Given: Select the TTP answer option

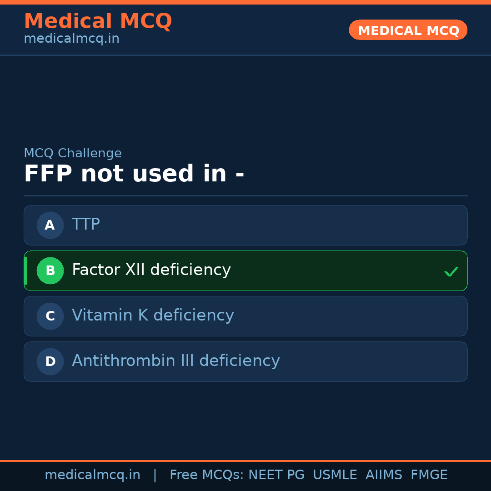Looking at the screenshot, I should [245, 225].
